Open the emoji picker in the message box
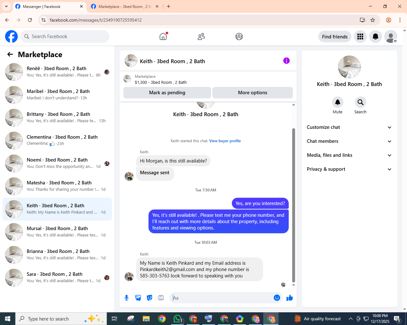Screen dimensions: 407x325 (x=277, y=298)
